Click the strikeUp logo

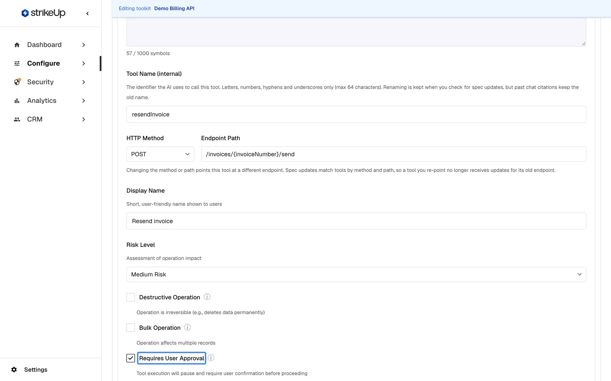[x=43, y=13]
